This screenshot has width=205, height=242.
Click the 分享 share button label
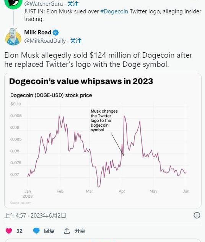point(80,231)
